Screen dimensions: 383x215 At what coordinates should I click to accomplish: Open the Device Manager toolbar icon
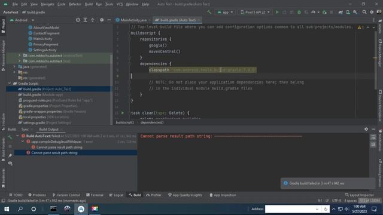[348, 12]
